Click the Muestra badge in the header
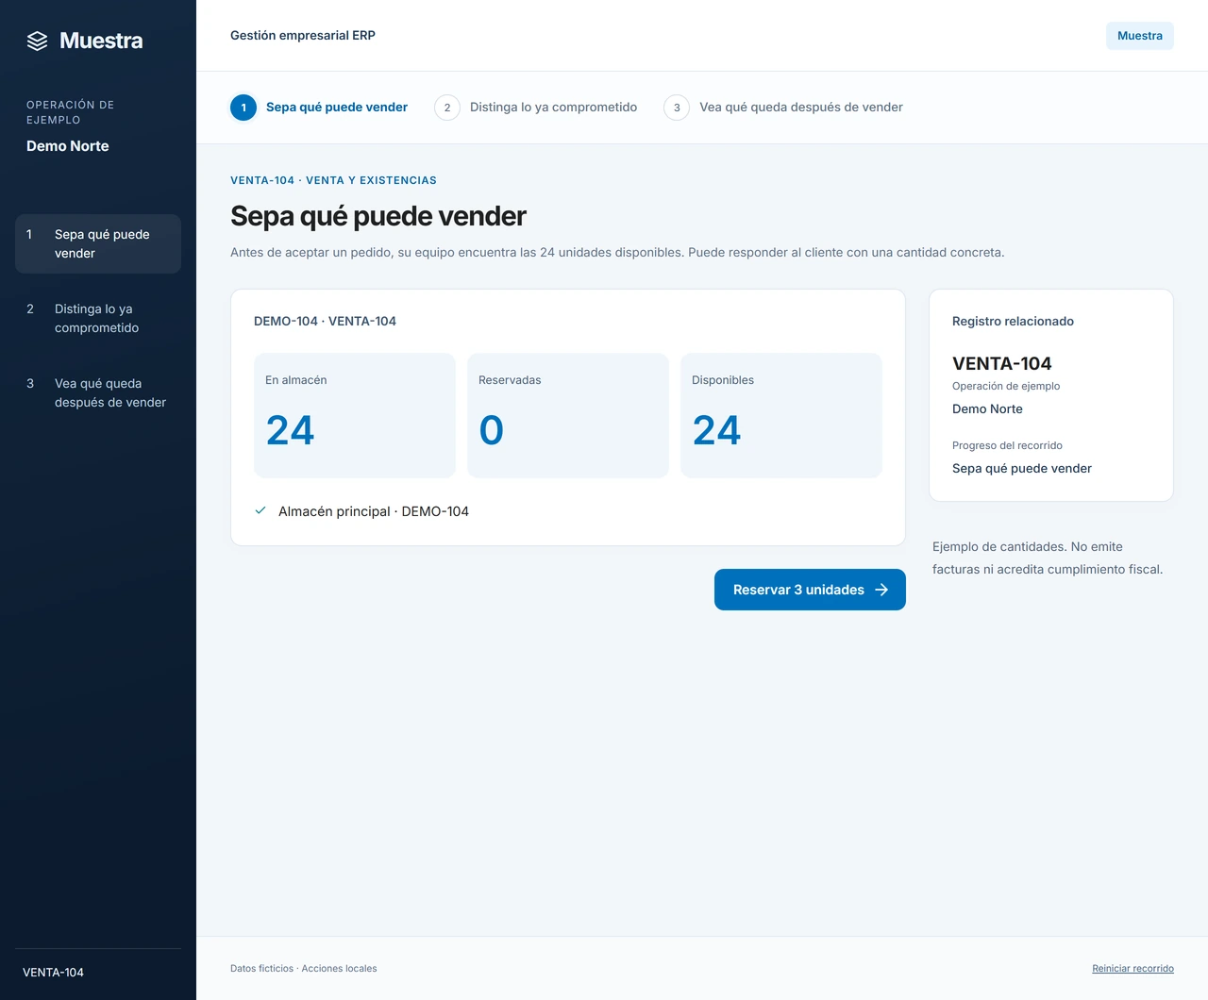This screenshot has width=1208, height=1000. pos(1140,36)
